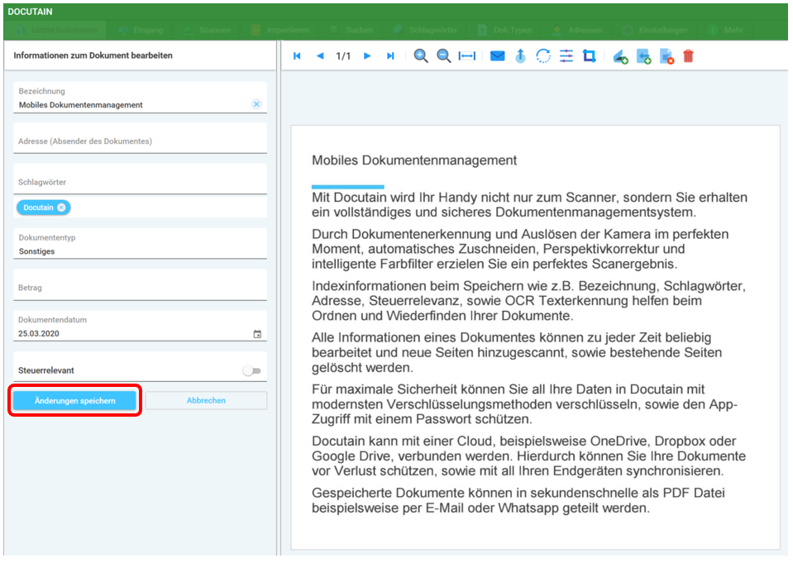This screenshot has width=793, height=563.
Task: Delete document with red trash icon
Action: 688,56
